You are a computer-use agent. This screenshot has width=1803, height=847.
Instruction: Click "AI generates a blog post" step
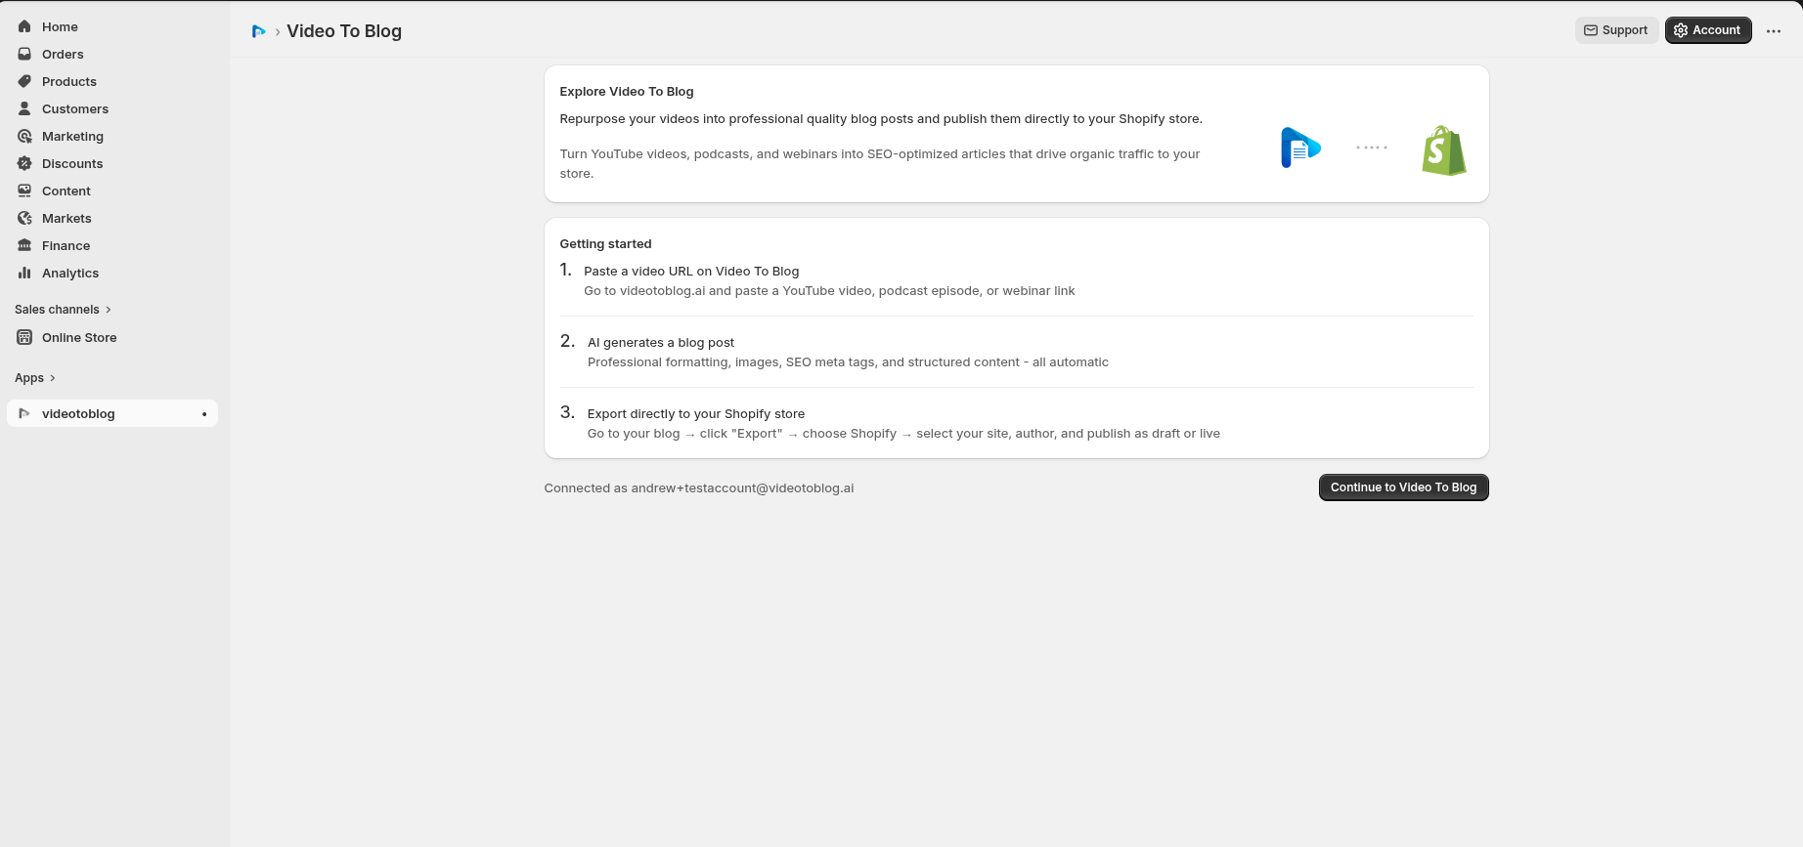[x=661, y=343]
